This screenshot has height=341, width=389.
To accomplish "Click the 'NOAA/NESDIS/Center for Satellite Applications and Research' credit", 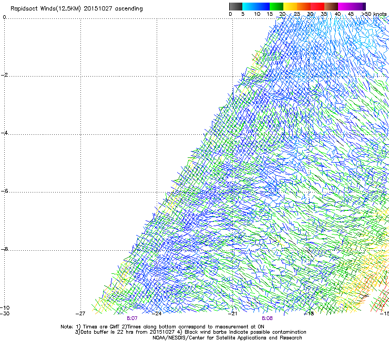I will click(x=227, y=338).
